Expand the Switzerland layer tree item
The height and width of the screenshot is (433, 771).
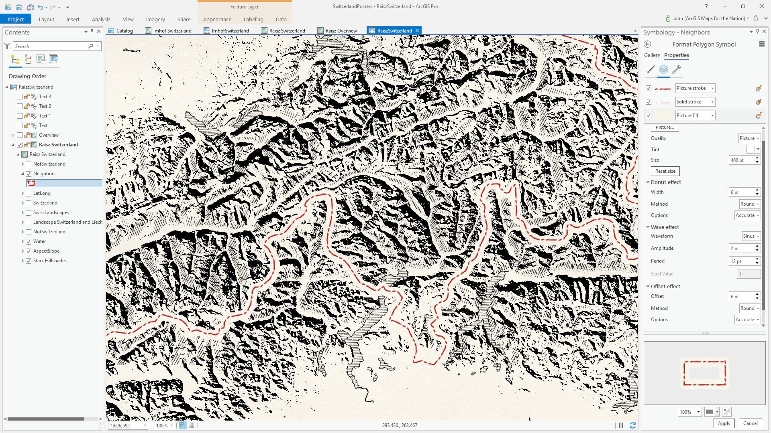tap(23, 203)
